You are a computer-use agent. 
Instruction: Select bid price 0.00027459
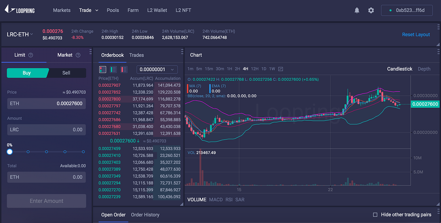pyautogui.click(x=110, y=148)
